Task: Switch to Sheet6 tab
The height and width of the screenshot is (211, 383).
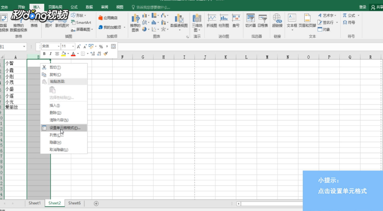Action: [x=74, y=203]
